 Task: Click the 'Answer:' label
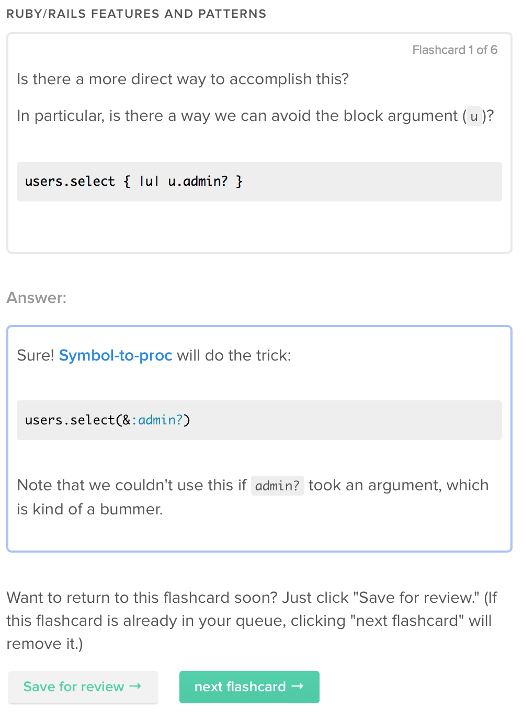coord(37,298)
